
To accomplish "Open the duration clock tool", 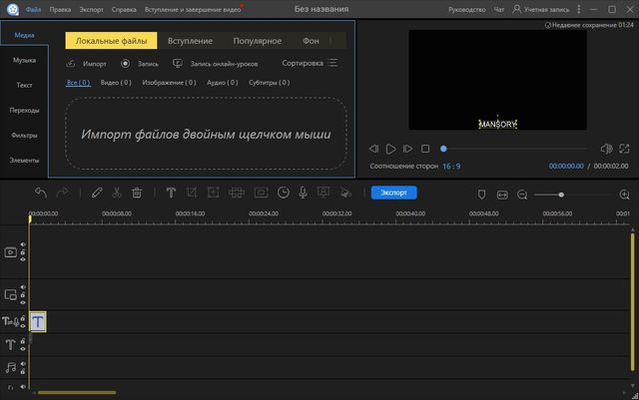I will (x=284, y=193).
